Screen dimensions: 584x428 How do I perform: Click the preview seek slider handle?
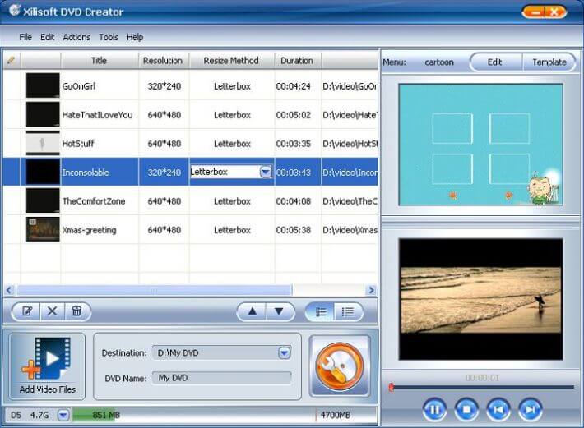pos(391,388)
